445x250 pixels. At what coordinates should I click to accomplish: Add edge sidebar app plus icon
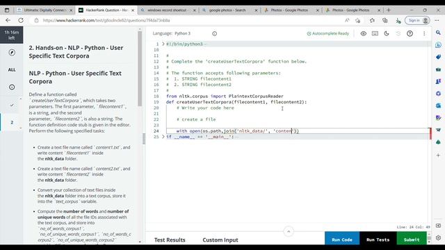(438, 156)
